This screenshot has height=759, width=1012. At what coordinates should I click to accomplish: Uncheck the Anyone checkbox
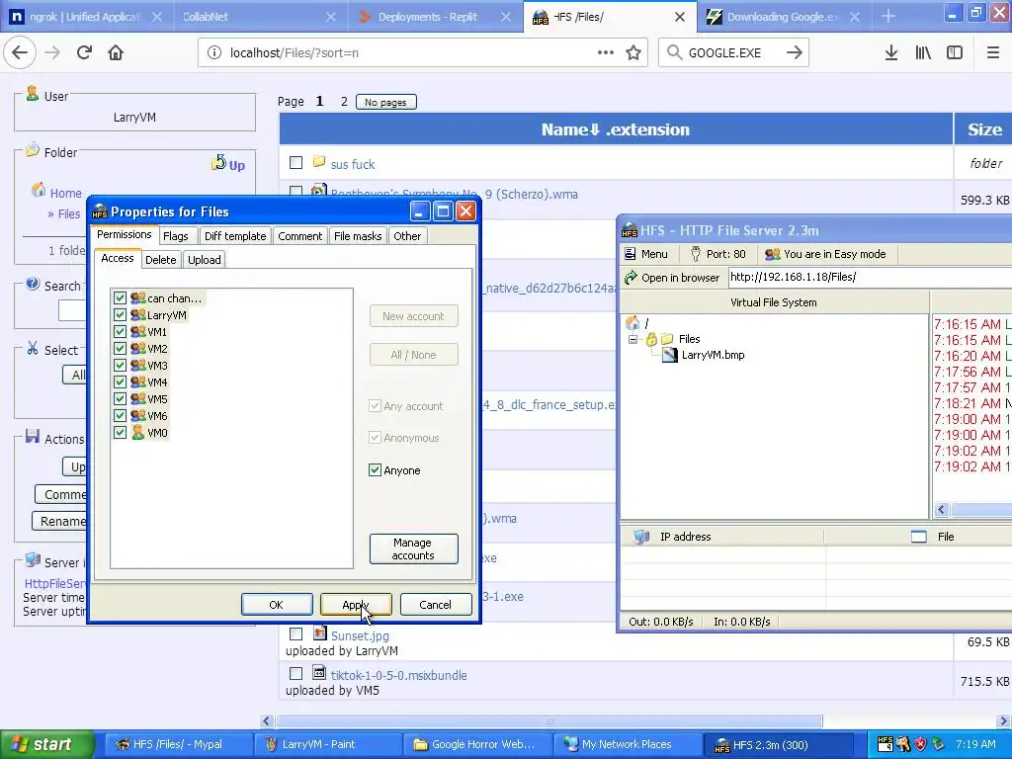(x=375, y=469)
